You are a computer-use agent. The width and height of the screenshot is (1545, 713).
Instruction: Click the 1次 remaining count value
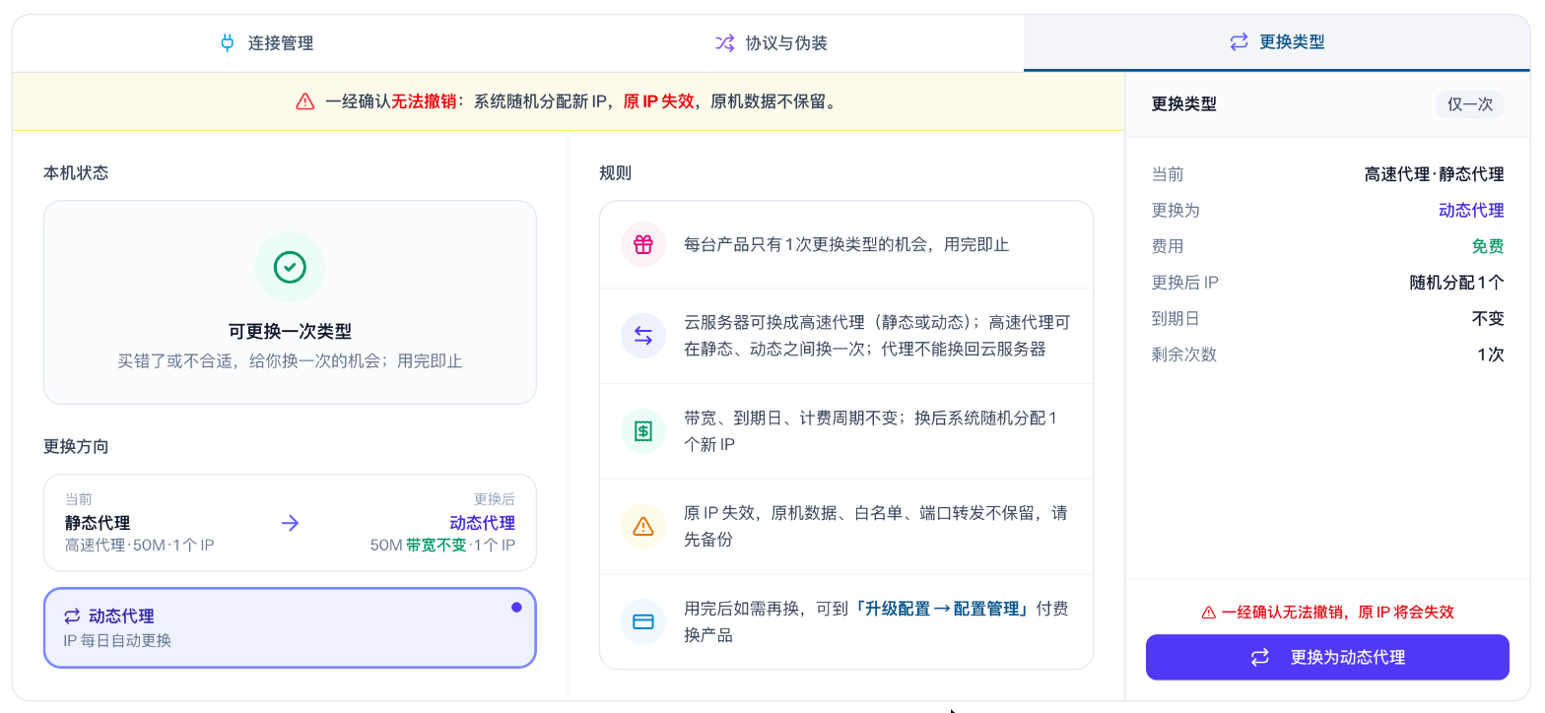pos(1491,355)
